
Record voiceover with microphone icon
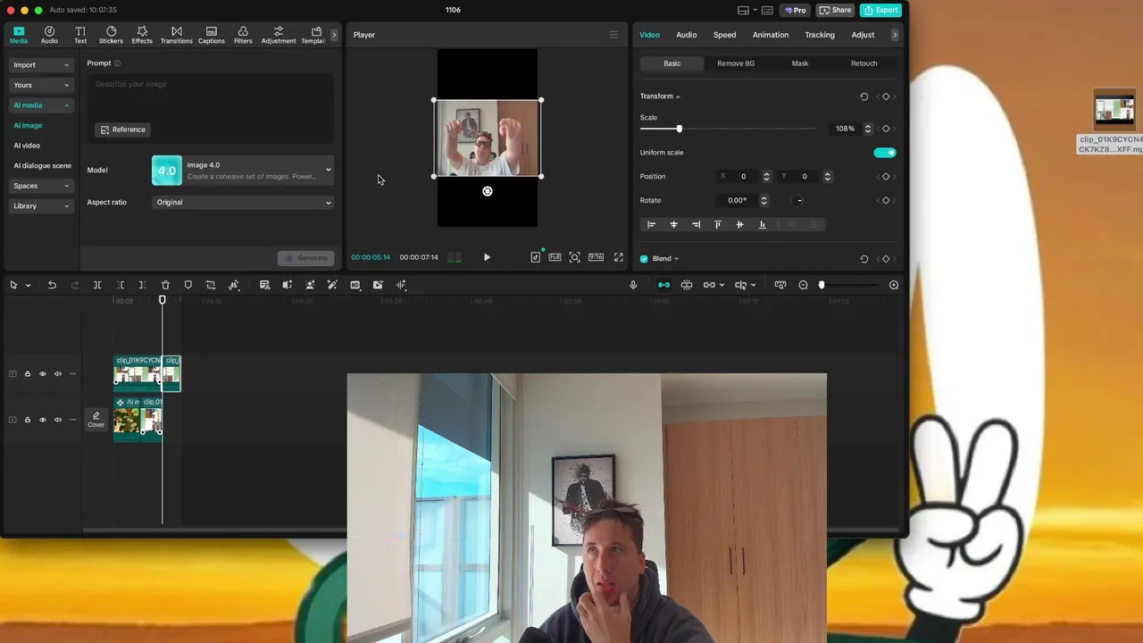[633, 285]
